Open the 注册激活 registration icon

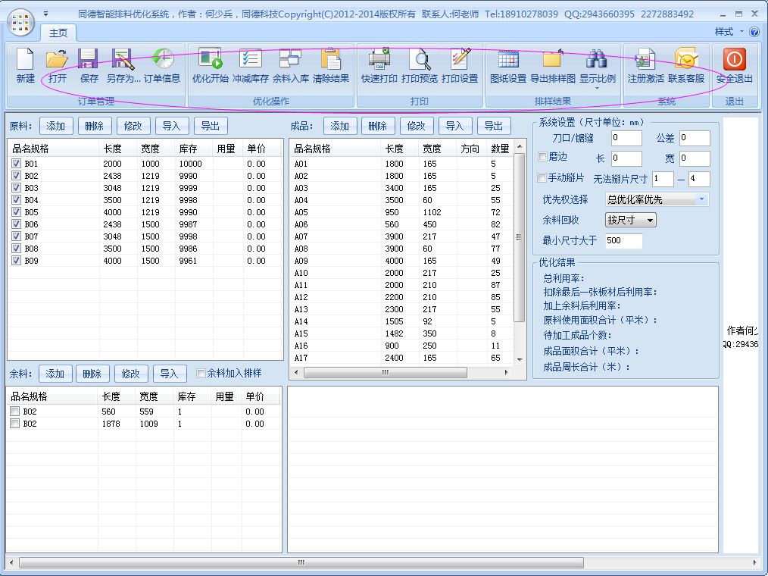pos(645,60)
